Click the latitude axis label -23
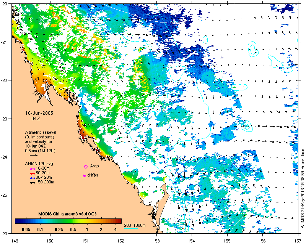Image resolution: width=306 pixels, height=244 pixels. (4, 119)
